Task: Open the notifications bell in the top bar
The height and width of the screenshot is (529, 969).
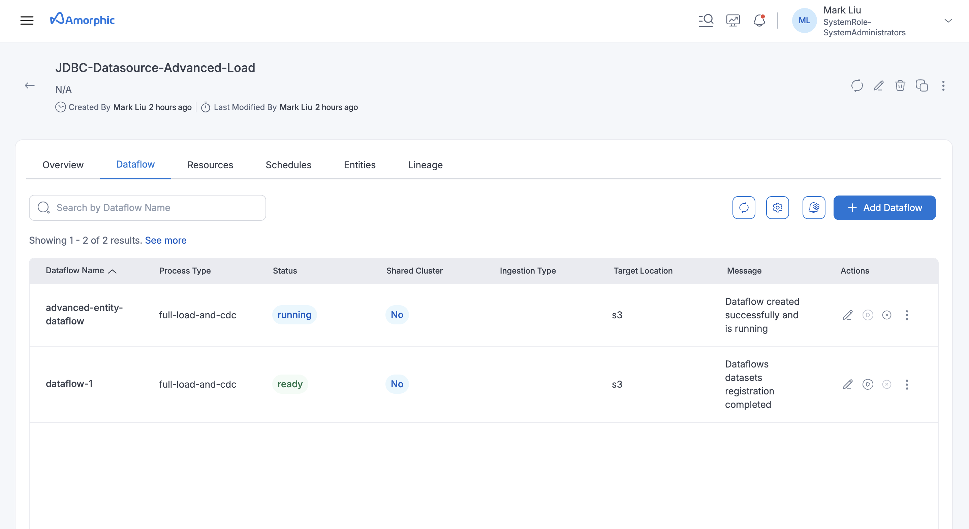Action: (759, 21)
